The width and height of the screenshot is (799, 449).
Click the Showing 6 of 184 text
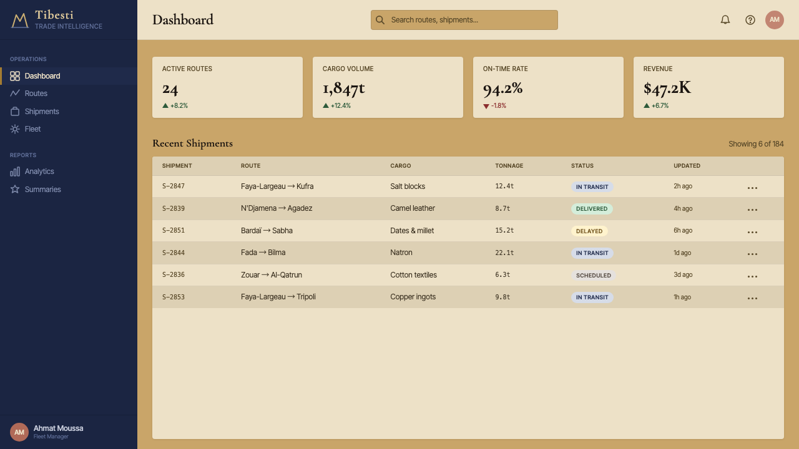(x=756, y=144)
